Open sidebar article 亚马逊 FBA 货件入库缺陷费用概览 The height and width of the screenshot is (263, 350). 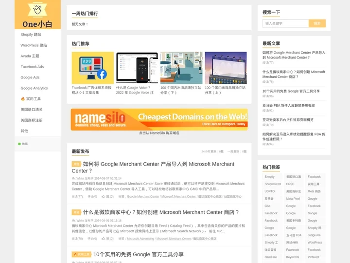(289, 106)
